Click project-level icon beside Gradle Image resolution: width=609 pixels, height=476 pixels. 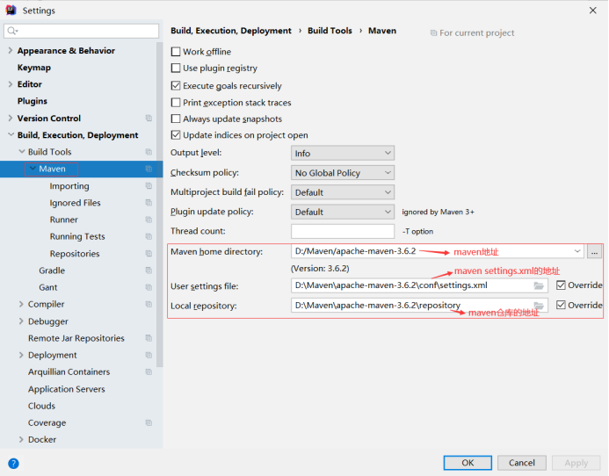click(149, 270)
